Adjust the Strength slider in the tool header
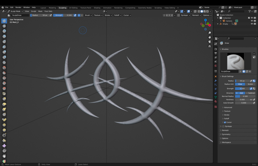Image resolution: width=258 pixels, height=166 pixels. click(x=63, y=15)
